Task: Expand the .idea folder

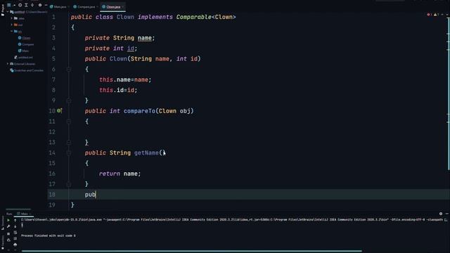Action: coord(12,18)
